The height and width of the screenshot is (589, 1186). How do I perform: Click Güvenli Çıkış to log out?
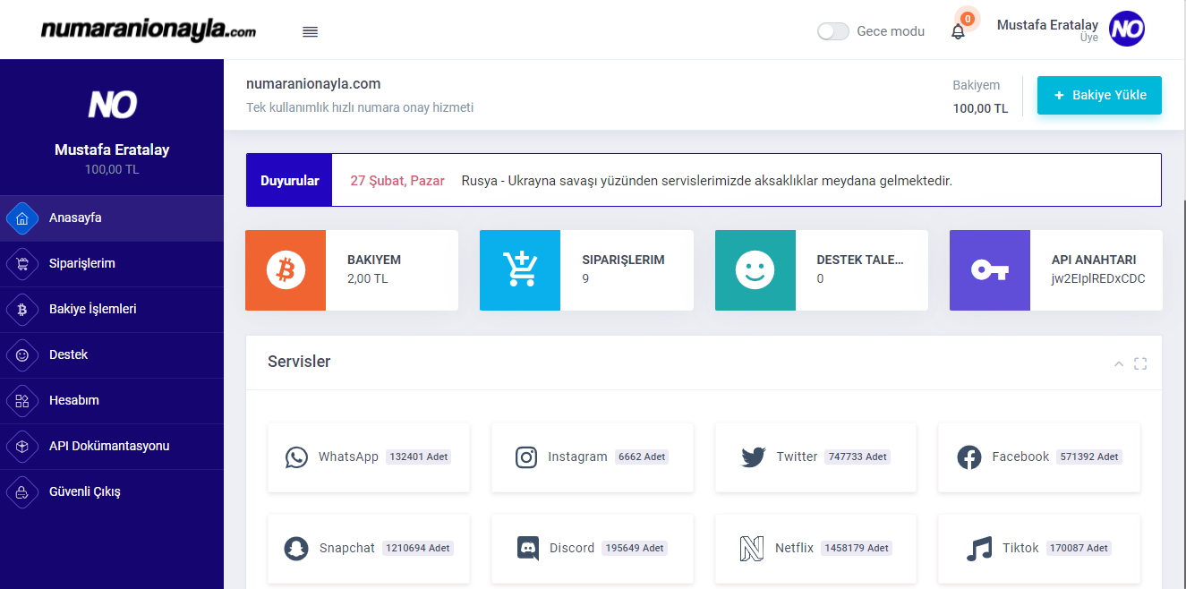click(85, 492)
